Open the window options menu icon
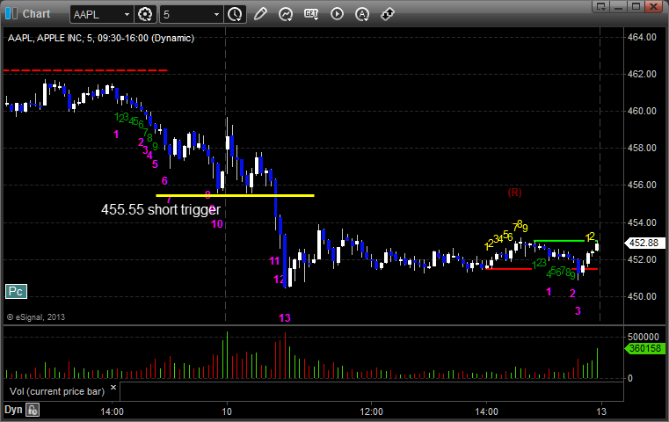Viewport: 669px width, 422px height. [601, 6]
